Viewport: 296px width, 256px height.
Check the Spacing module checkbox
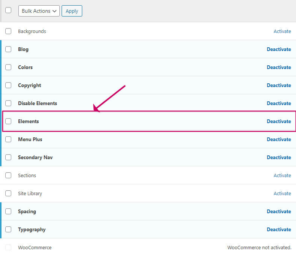coord(8,211)
